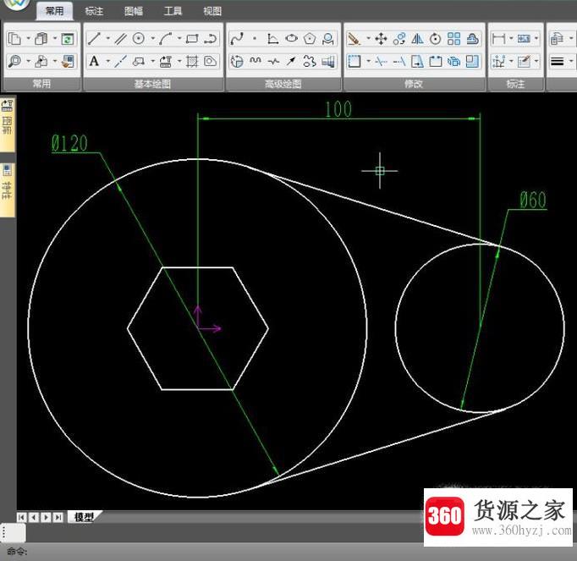Select the Arrow tool
This screenshot has width=577, height=561.
coord(291,61)
